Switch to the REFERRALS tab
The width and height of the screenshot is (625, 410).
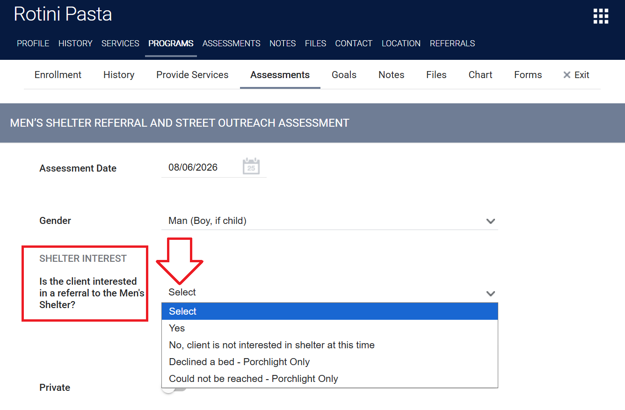coord(452,43)
